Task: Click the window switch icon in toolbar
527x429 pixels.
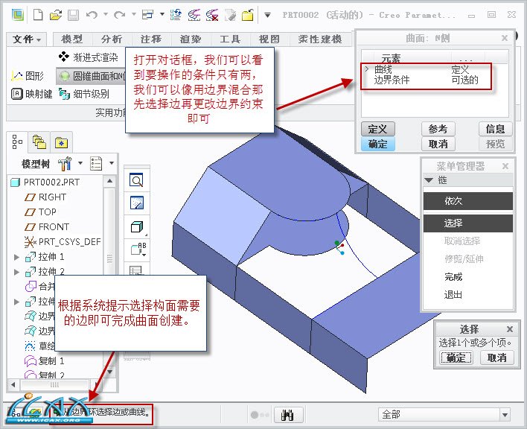Action: [x=148, y=14]
